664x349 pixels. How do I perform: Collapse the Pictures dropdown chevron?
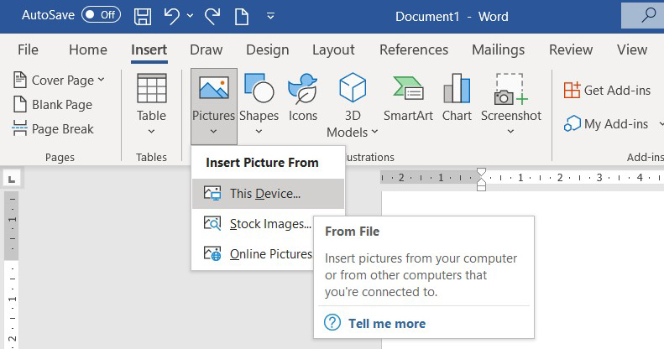(213, 132)
